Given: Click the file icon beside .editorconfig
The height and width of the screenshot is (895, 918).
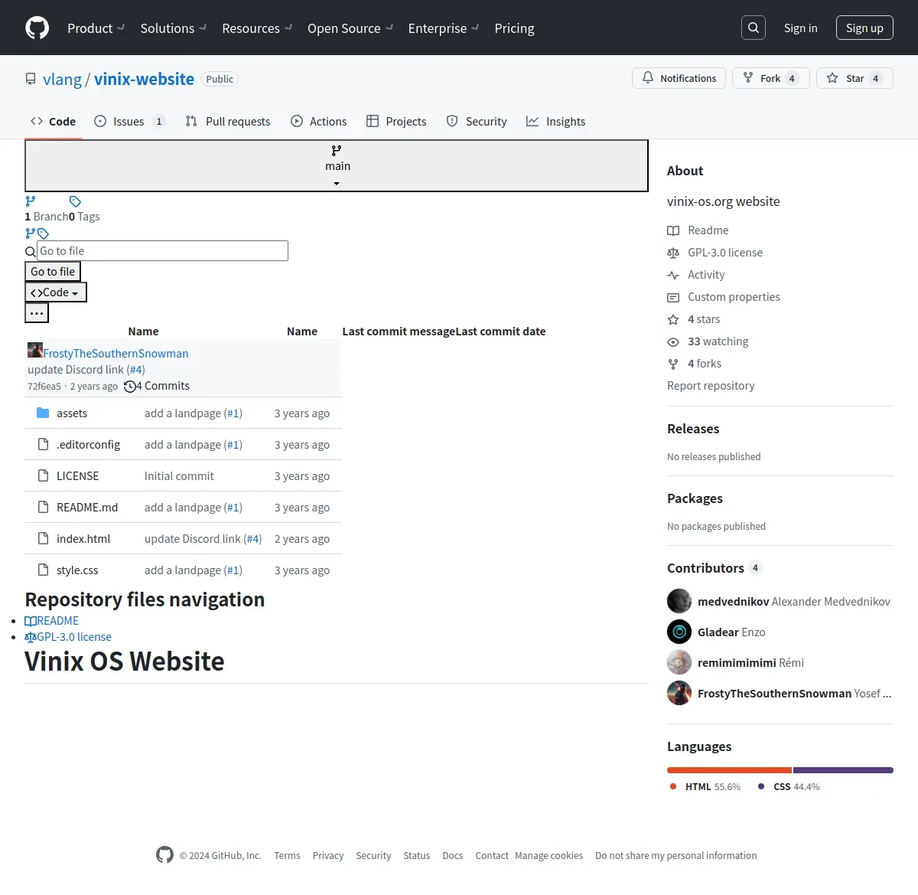Looking at the screenshot, I should coord(44,445).
